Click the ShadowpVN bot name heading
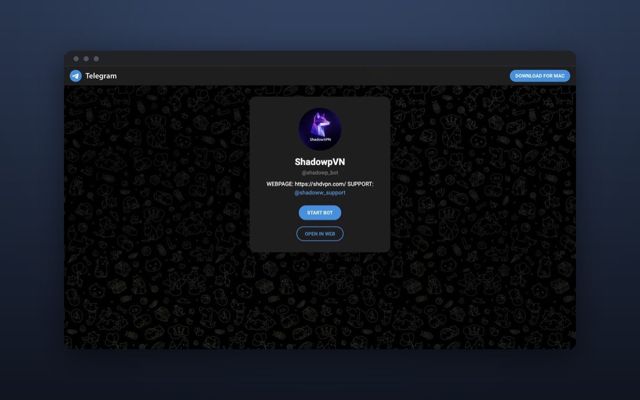The width and height of the screenshot is (640, 400). [x=320, y=162]
